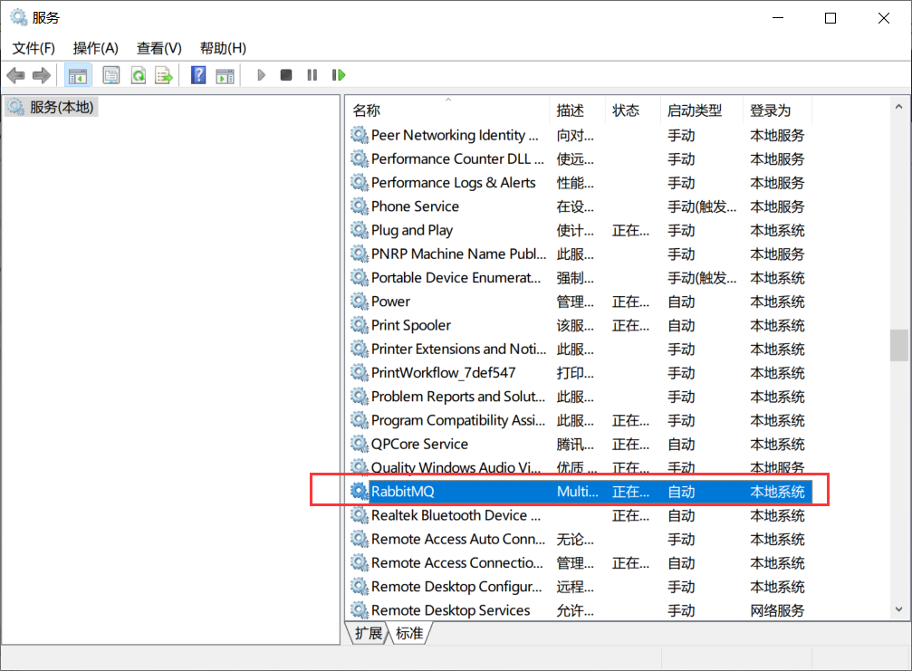The width and height of the screenshot is (912, 671).
Task: Select the Printer Extensions and Notifications name
Action: coord(459,349)
